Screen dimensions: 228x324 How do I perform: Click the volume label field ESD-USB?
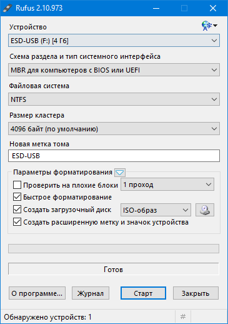(x=114, y=156)
